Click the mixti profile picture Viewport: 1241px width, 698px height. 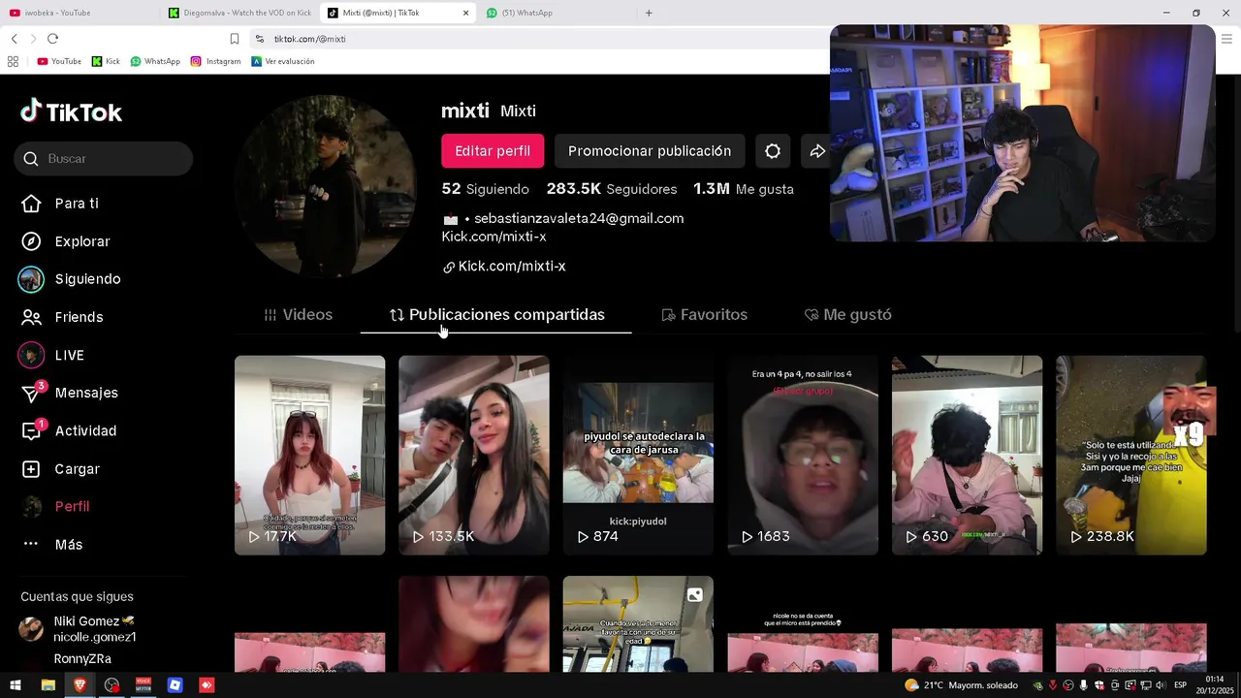325,184
